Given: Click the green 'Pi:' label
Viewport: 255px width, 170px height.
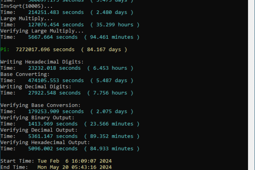Looking at the screenshot, I should pos(5,49).
